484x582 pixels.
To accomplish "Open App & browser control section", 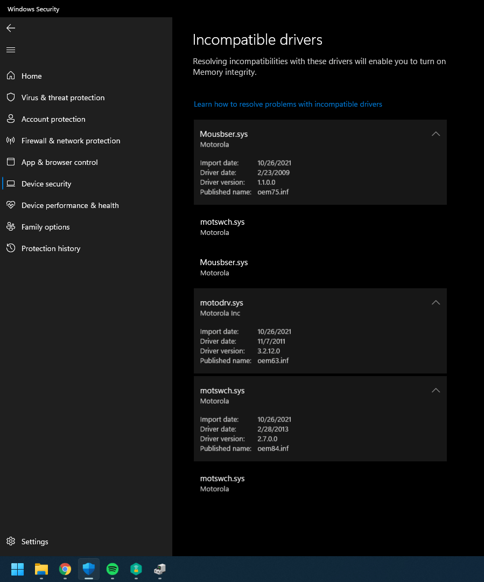I will click(60, 162).
